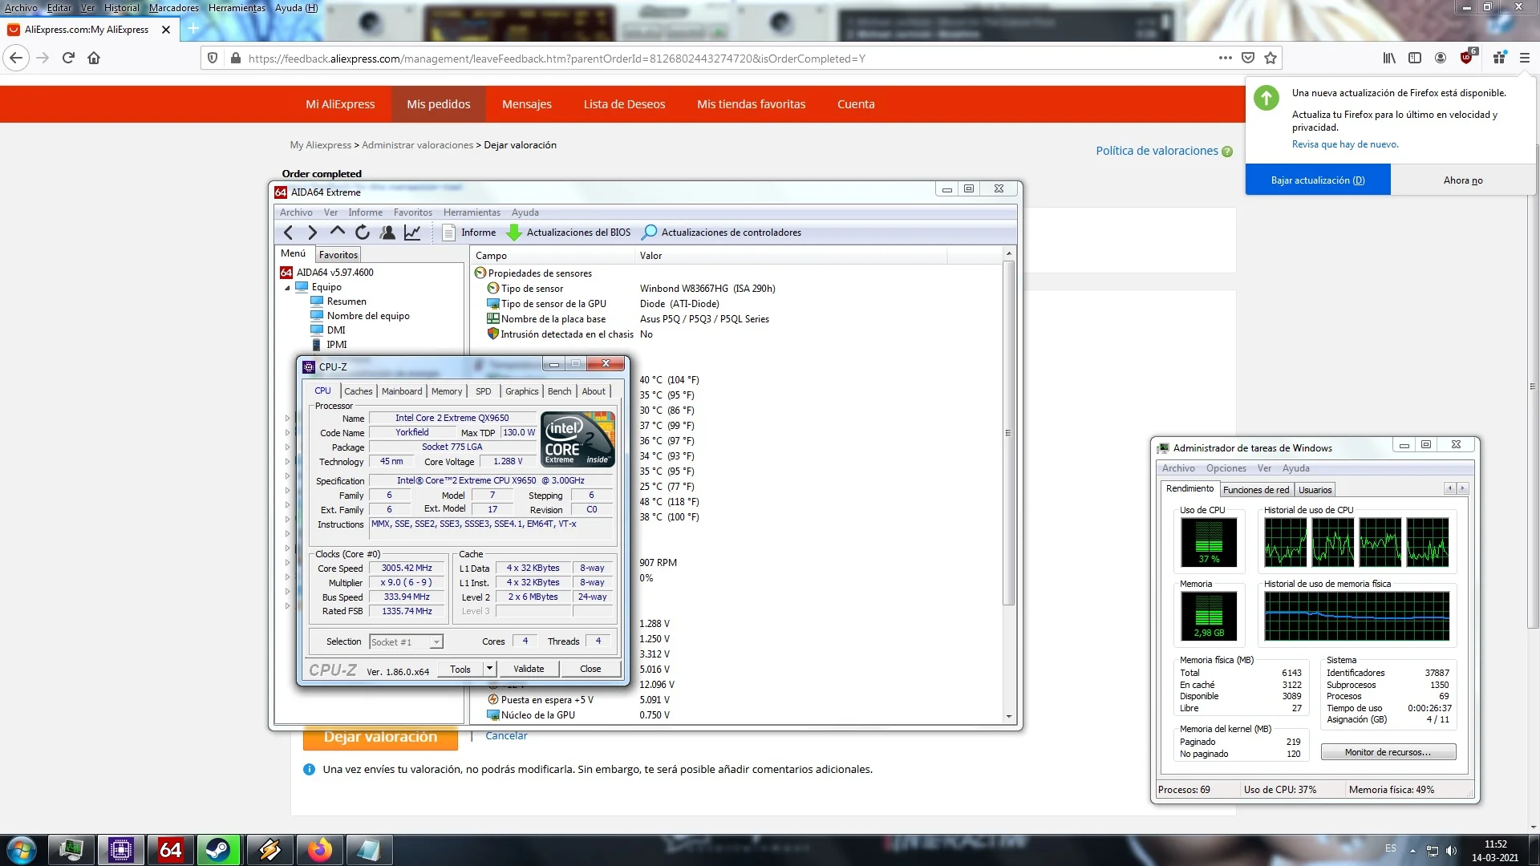Click Bajar actualización button

1317,180
